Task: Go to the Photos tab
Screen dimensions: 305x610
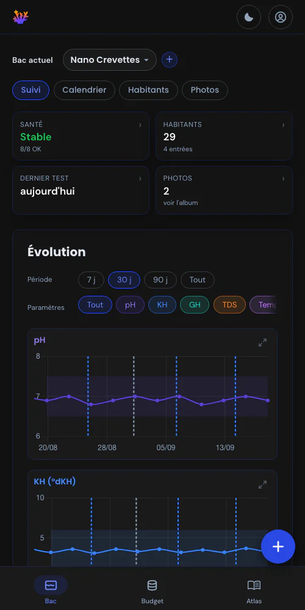Action: [204, 90]
